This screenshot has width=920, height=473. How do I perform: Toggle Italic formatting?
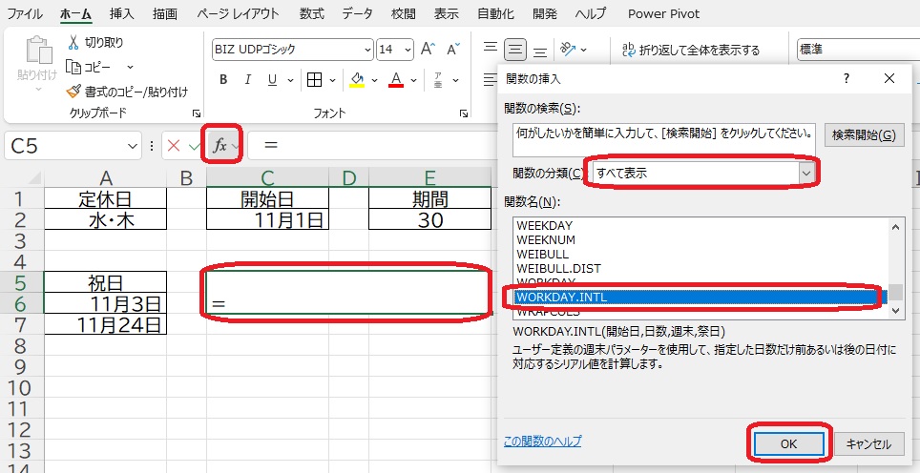248,80
